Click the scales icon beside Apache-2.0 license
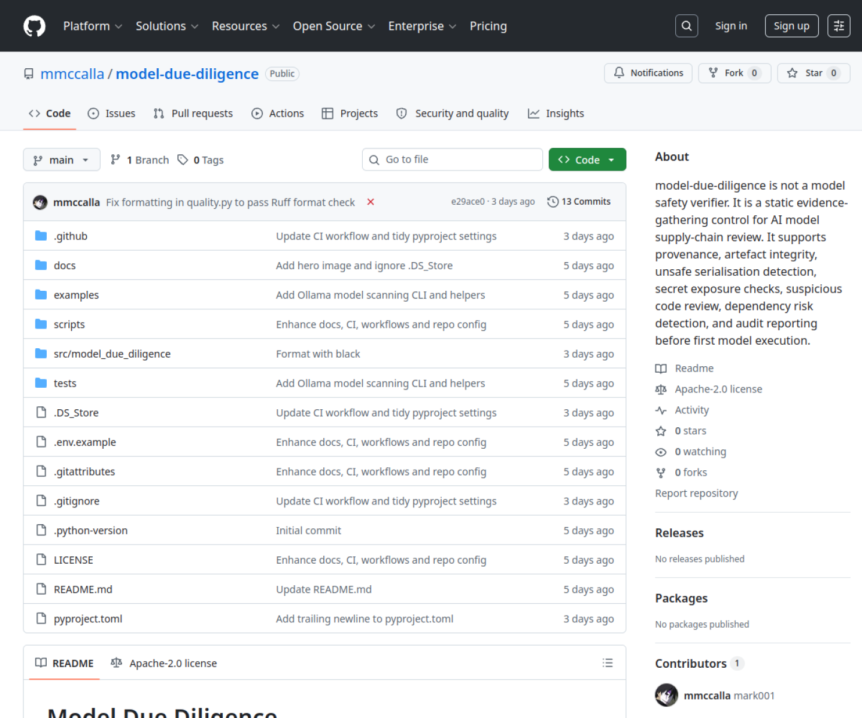 pos(661,390)
